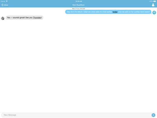
Task: Tap the underlined 'Thursday' link
Action: [x=37, y=18]
